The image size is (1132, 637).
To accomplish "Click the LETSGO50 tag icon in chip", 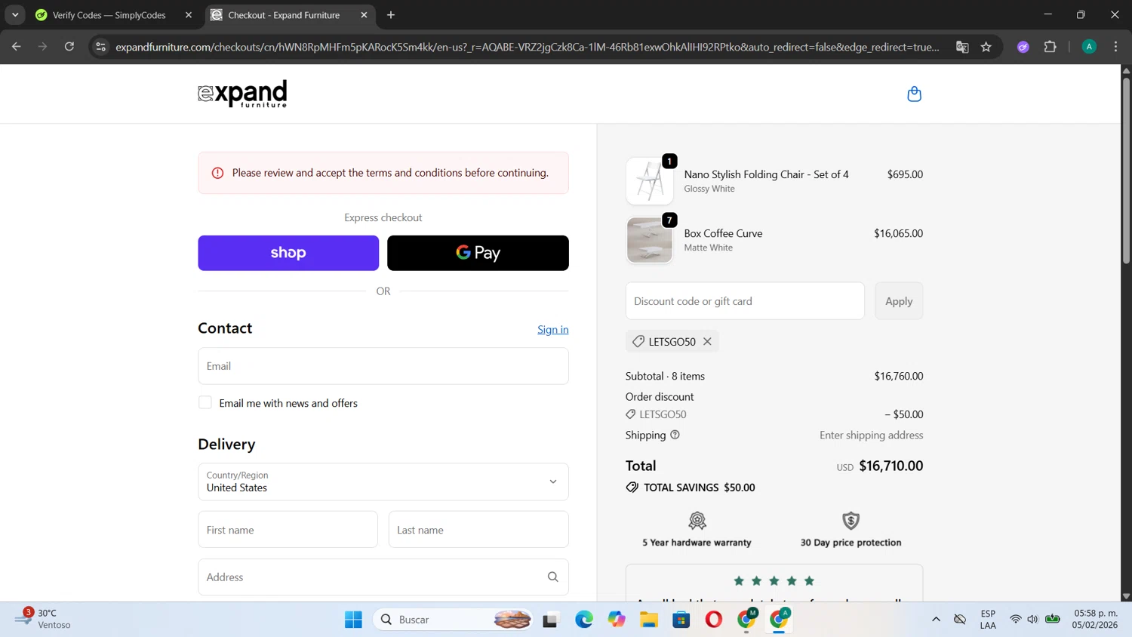I will click(x=638, y=341).
